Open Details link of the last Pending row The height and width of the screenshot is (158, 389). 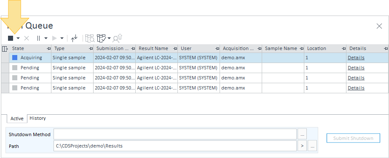tap(356, 88)
